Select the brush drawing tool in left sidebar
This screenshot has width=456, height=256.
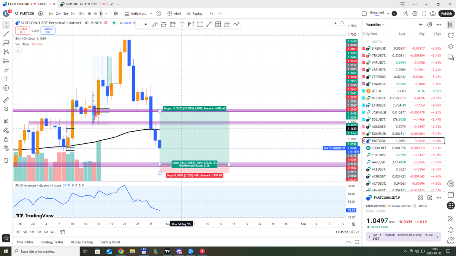(6, 70)
